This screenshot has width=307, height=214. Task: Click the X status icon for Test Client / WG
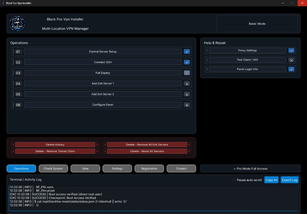click(291, 60)
